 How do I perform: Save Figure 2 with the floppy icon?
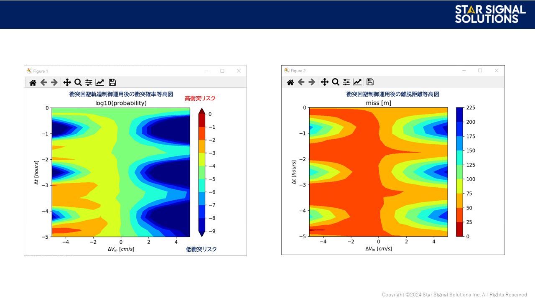click(x=370, y=82)
